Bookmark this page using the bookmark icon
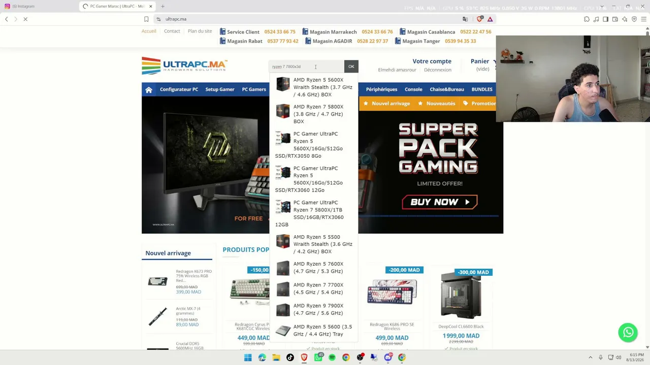This screenshot has width=650, height=365. (146, 19)
